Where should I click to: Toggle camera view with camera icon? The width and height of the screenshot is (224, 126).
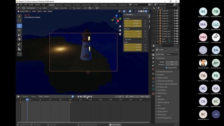click(120, 34)
